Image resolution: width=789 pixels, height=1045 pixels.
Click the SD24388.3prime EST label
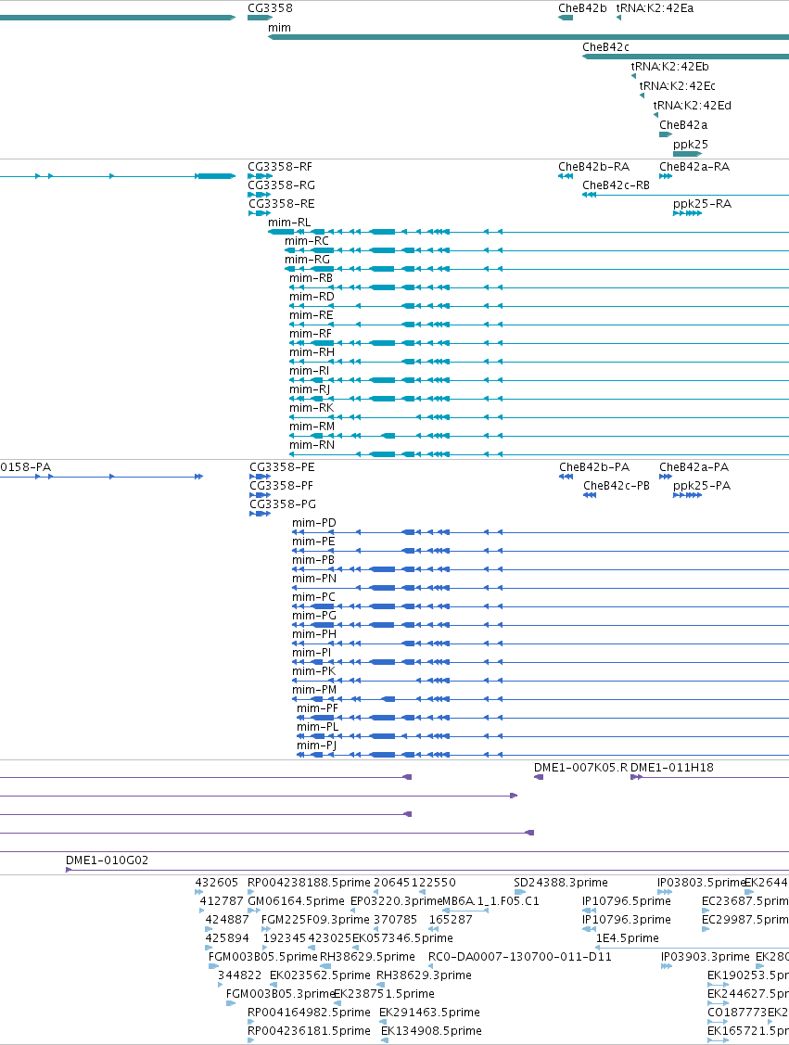point(560,883)
